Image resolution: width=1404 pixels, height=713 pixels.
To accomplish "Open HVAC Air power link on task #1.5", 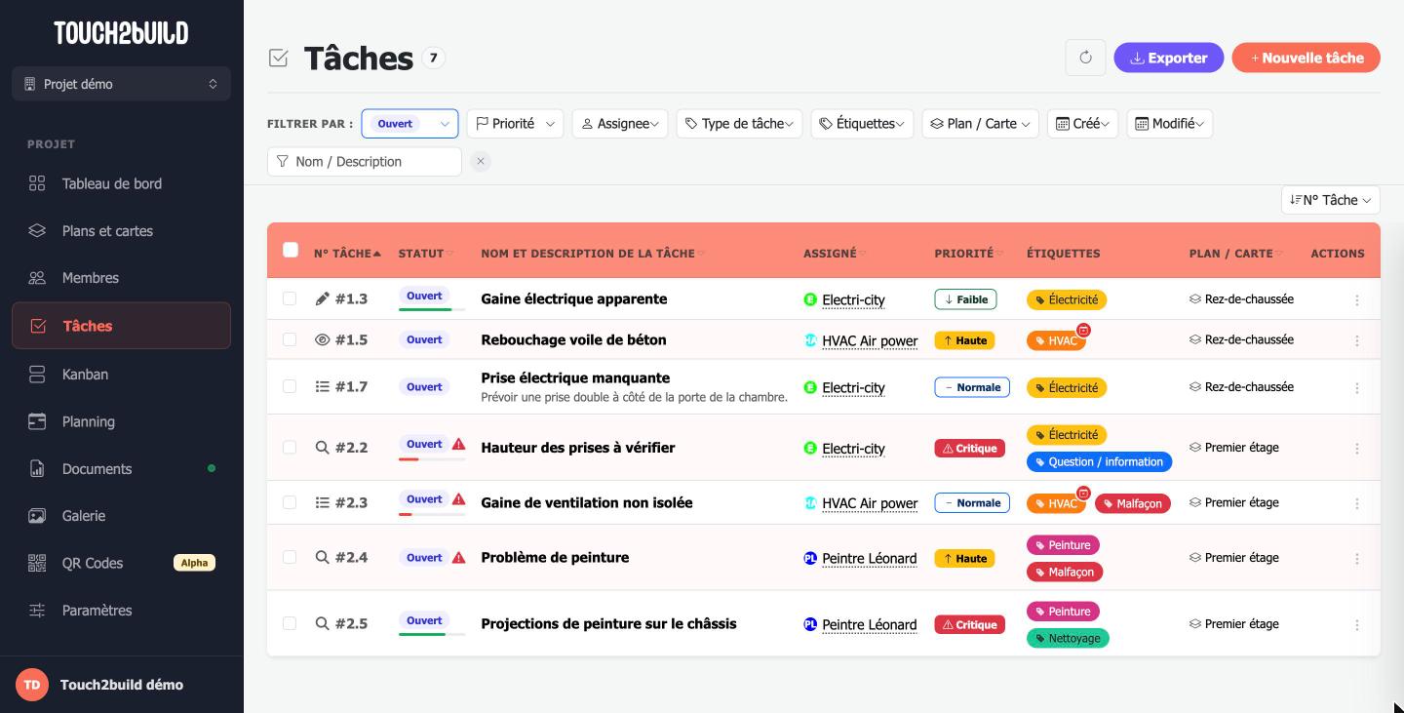I will 870,341.
